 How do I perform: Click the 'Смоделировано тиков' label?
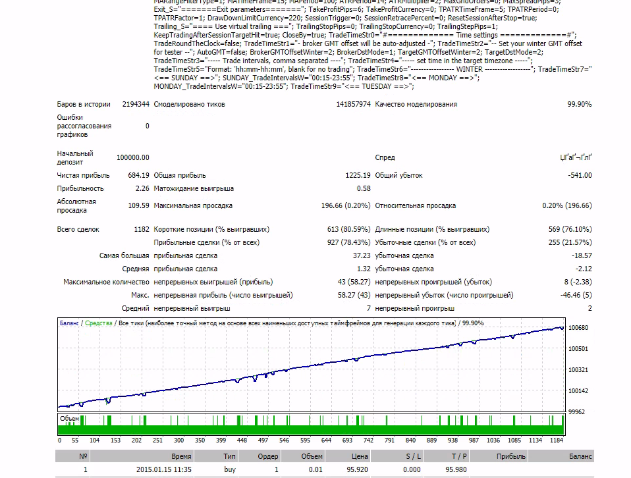(x=189, y=104)
